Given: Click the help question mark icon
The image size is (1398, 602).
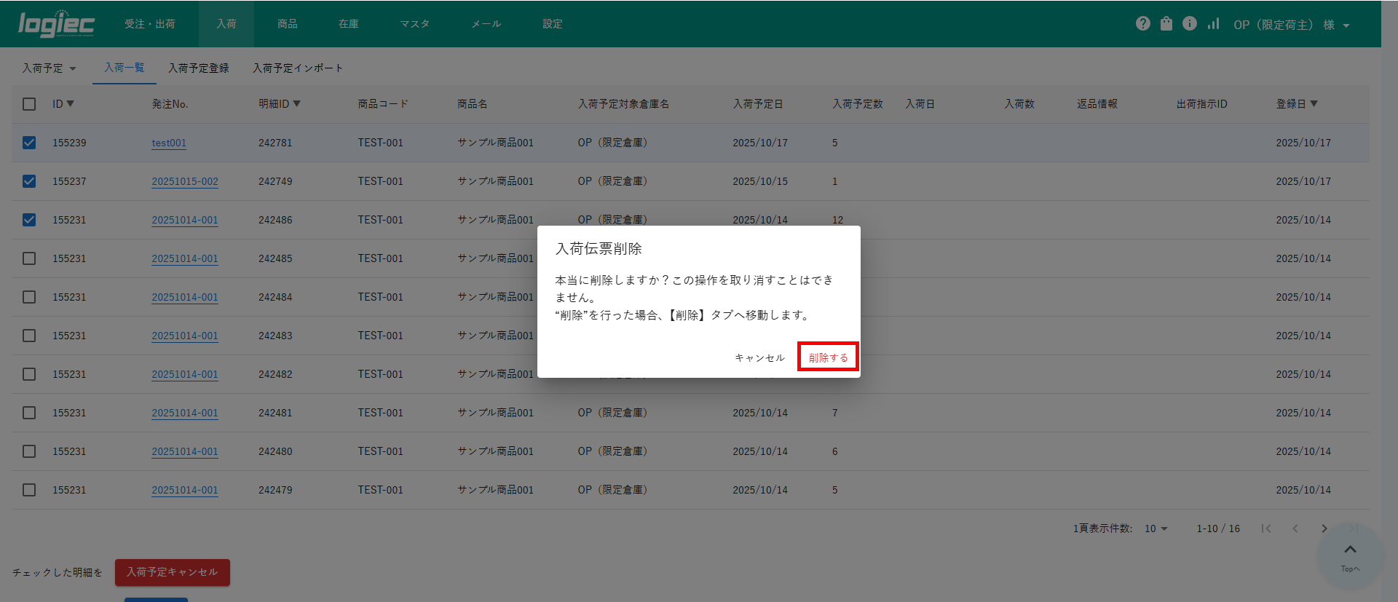Looking at the screenshot, I should (1142, 24).
